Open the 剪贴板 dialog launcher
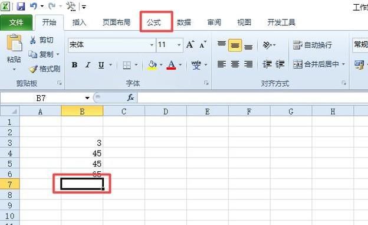This screenshot has width=368, height=225. tap(60, 83)
